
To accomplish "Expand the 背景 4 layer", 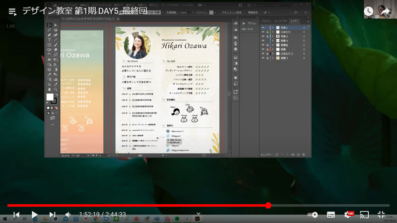I will 273,41.
